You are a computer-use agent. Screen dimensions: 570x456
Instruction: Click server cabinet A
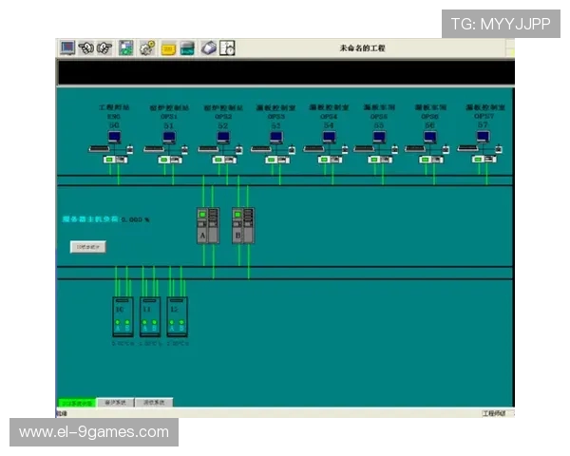tap(207, 225)
